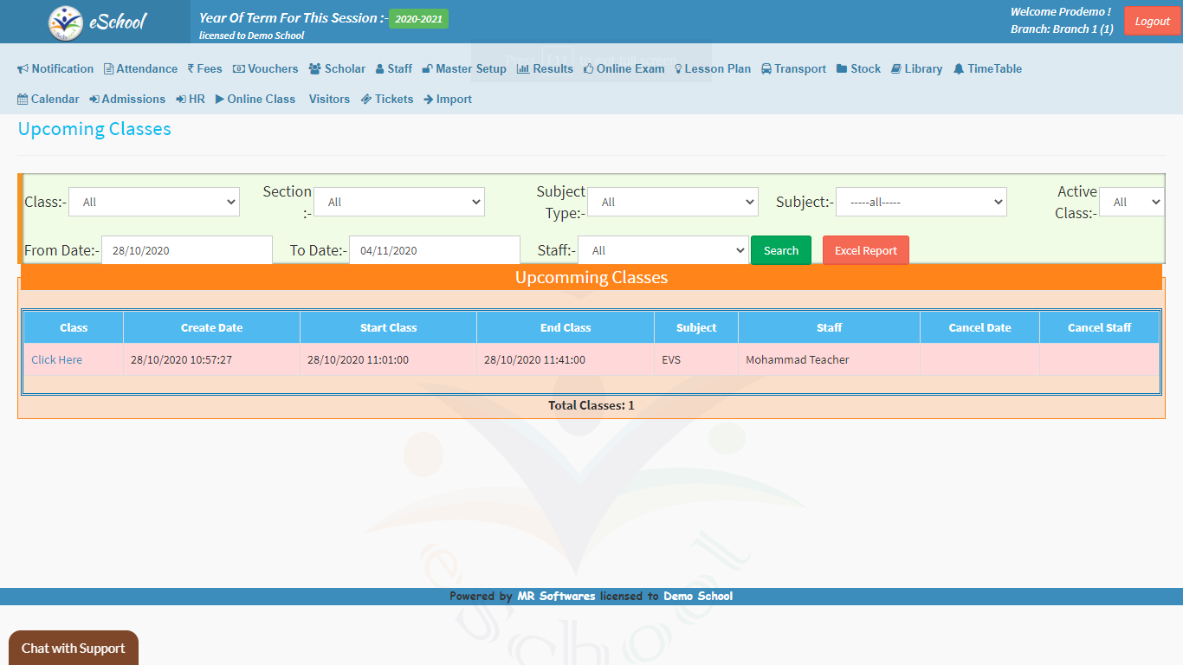Expand the Subject Type dropdown
1183x665 pixels.
(672, 202)
